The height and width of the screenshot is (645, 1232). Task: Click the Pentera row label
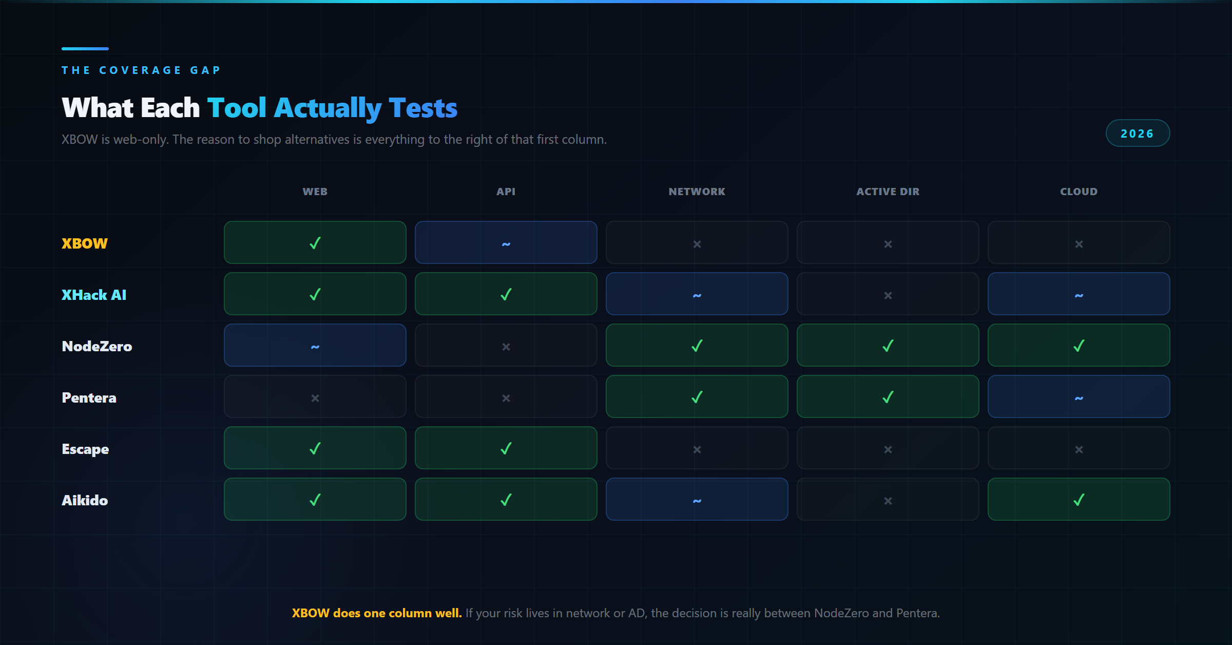tap(89, 397)
